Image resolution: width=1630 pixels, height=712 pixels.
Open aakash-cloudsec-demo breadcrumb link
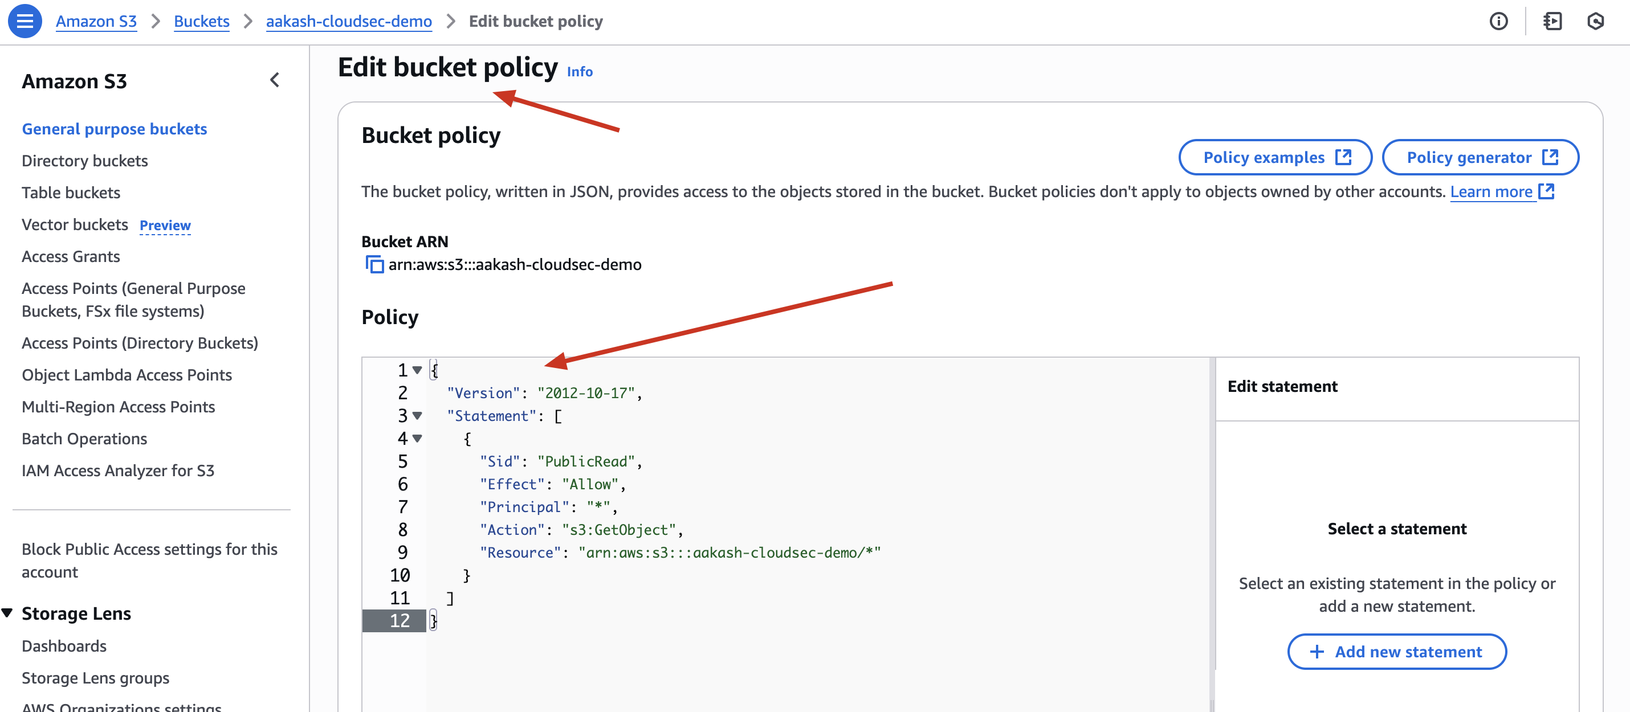pos(349,22)
